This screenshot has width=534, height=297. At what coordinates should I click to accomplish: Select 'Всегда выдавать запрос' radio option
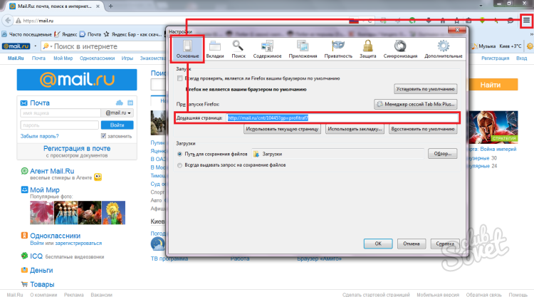tap(180, 165)
